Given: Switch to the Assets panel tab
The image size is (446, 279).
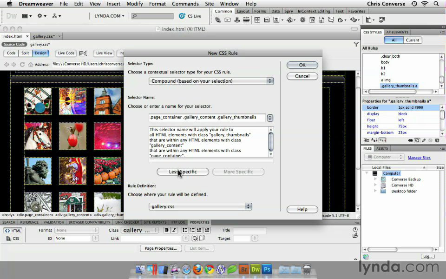Looking at the screenshot, I should click(382, 148).
